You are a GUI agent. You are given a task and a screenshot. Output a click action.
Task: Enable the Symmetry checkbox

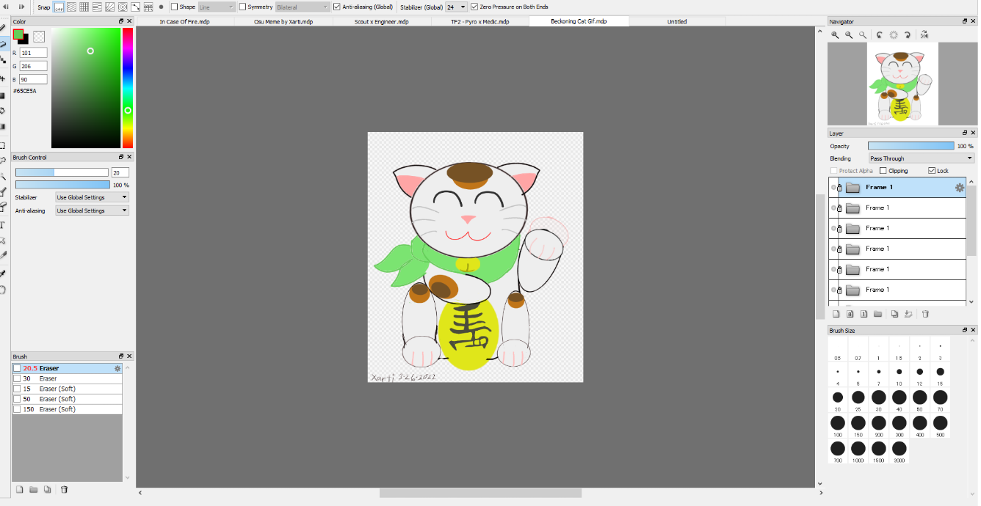242,7
